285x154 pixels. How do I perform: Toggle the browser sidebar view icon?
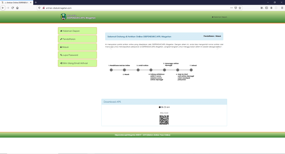[267, 8]
